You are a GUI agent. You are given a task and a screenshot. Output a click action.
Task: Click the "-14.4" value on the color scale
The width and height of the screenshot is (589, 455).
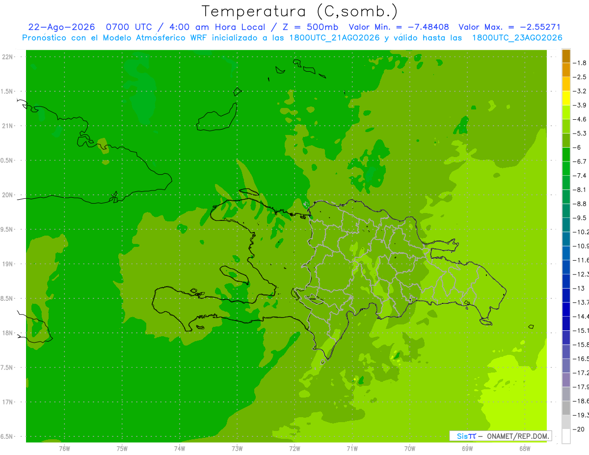581,316
